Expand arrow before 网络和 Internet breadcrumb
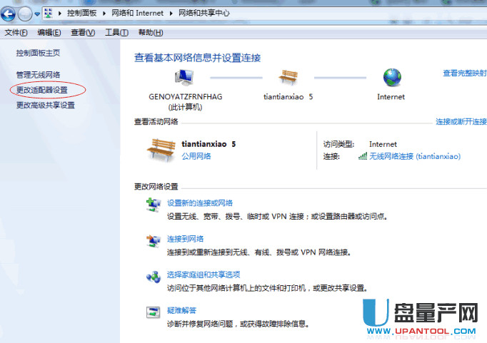The image size is (487, 343). pyautogui.click(x=104, y=14)
